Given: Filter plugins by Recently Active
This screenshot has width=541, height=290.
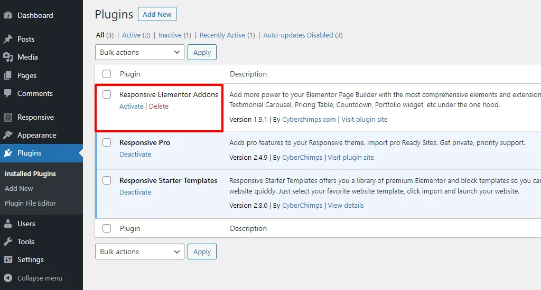Looking at the screenshot, I should [222, 35].
